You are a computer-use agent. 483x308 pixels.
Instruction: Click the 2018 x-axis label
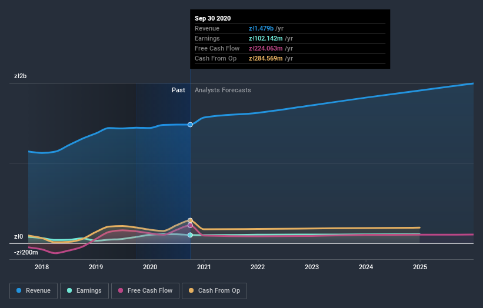click(x=42, y=267)
